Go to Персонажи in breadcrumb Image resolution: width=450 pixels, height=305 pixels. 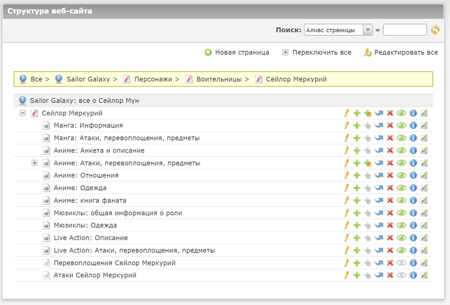(153, 79)
